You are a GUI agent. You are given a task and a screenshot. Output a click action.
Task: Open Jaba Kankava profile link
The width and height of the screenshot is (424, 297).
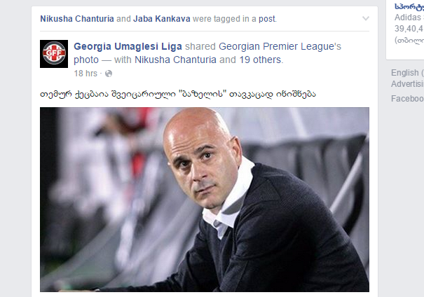pyautogui.click(x=161, y=19)
